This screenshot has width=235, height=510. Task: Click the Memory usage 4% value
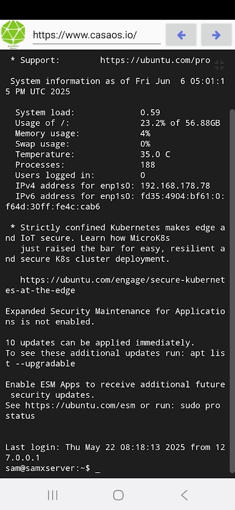pyautogui.click(x=145, y=133)
